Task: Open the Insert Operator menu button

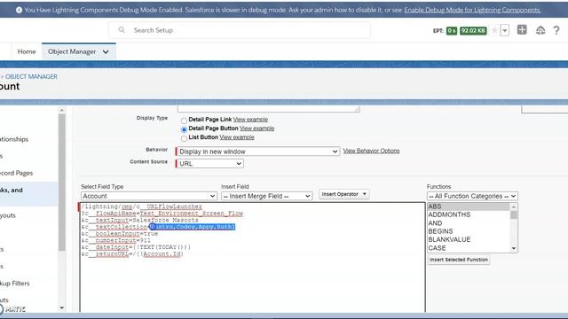Action: coord(343,194)
